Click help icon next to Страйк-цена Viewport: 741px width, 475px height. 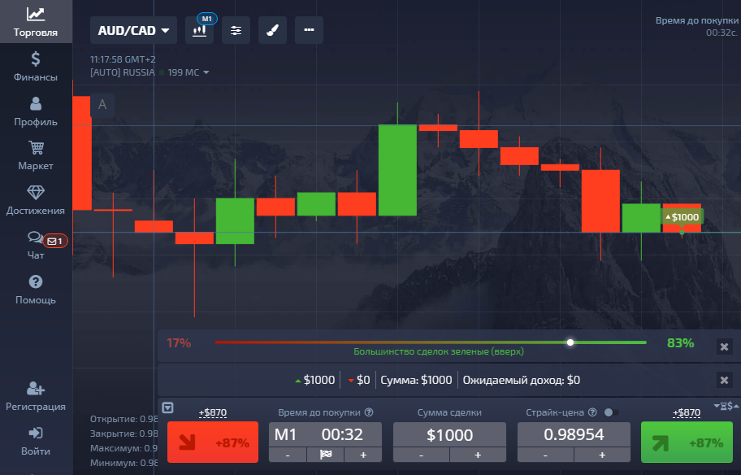pyautogui.click(x=591, y=412)
